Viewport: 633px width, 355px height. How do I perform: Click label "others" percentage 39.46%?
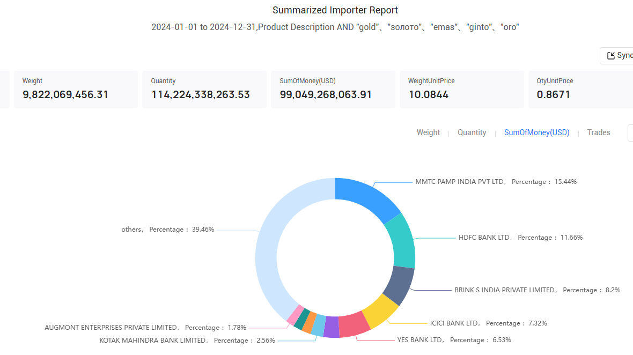coord(167,230)
